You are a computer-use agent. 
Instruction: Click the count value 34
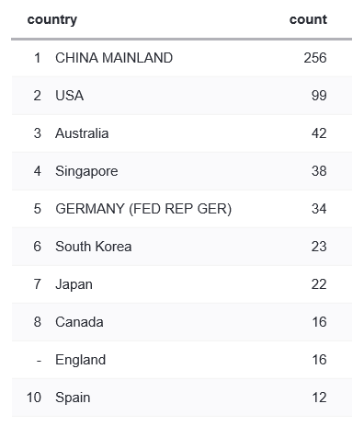[x=319, y=209]
